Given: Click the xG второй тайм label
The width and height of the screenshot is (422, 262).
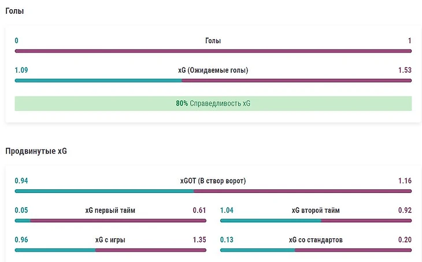Looking at the screenshot, I should point(316,210).
